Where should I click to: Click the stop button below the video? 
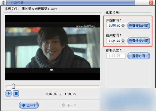[16, 94]
